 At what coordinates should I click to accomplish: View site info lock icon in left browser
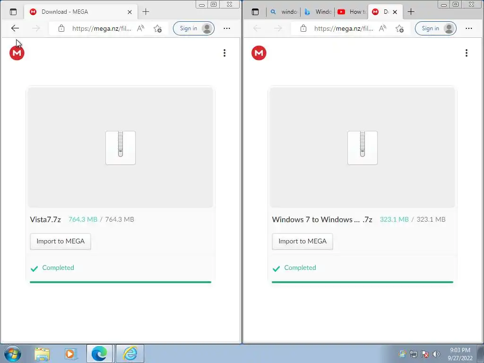[61, 28]
